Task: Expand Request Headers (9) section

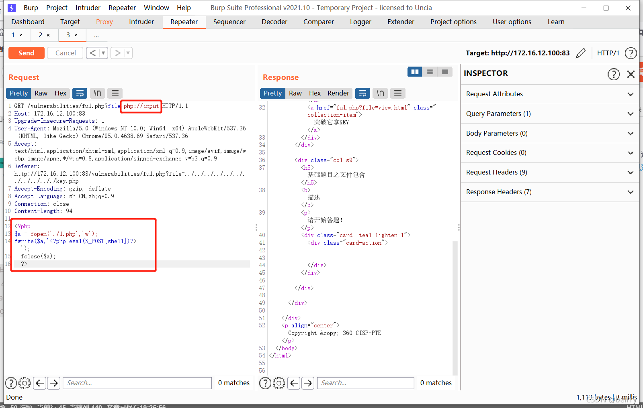Action: pyautogui.click(x=550, y=172)
